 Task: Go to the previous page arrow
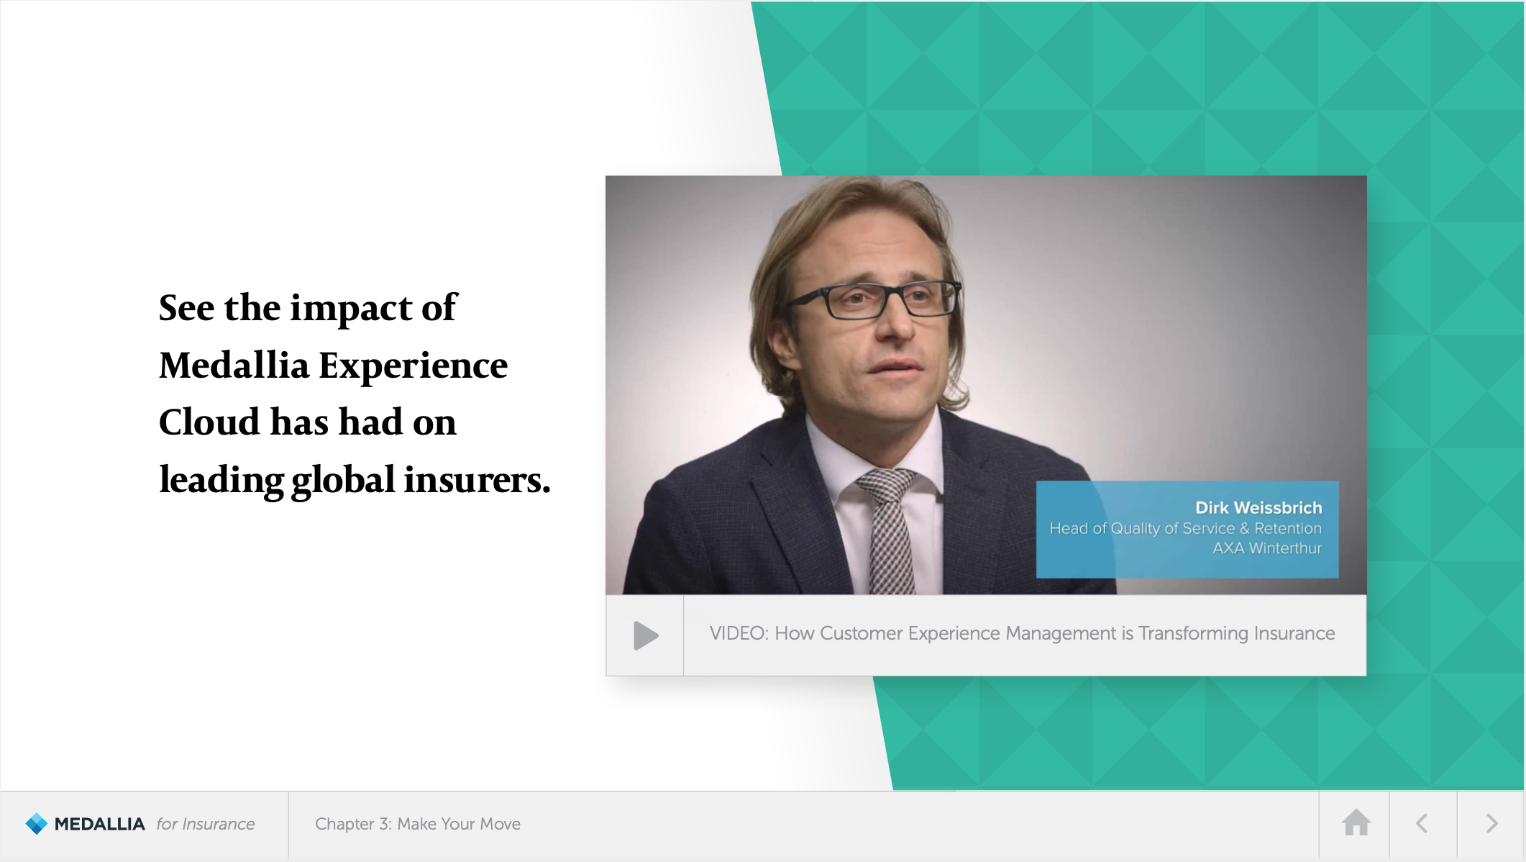(x=1422, y=823)
